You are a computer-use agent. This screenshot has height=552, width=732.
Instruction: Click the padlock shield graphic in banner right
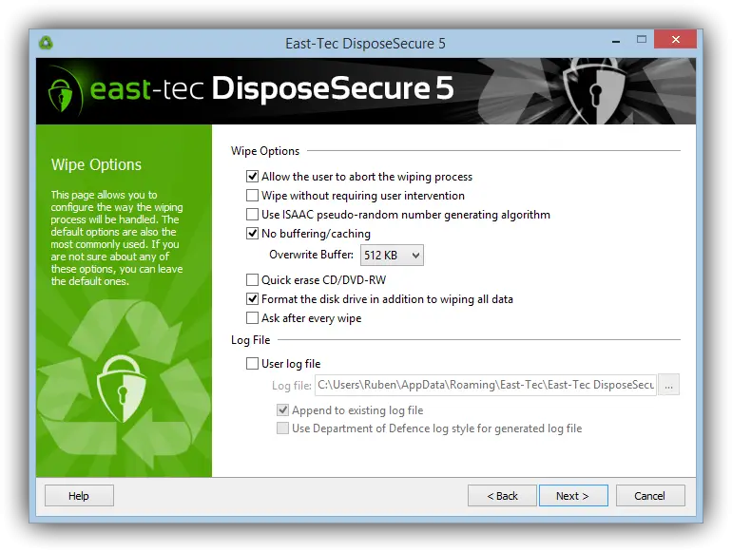[x=595, y=91]
